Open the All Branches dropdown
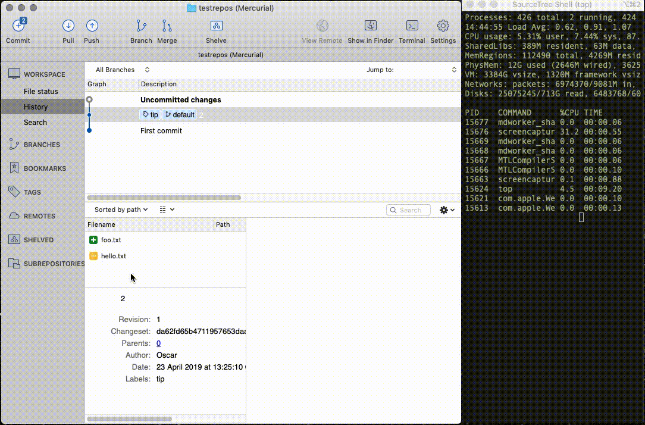The image size is (645, 425). (x=122, y=70)
